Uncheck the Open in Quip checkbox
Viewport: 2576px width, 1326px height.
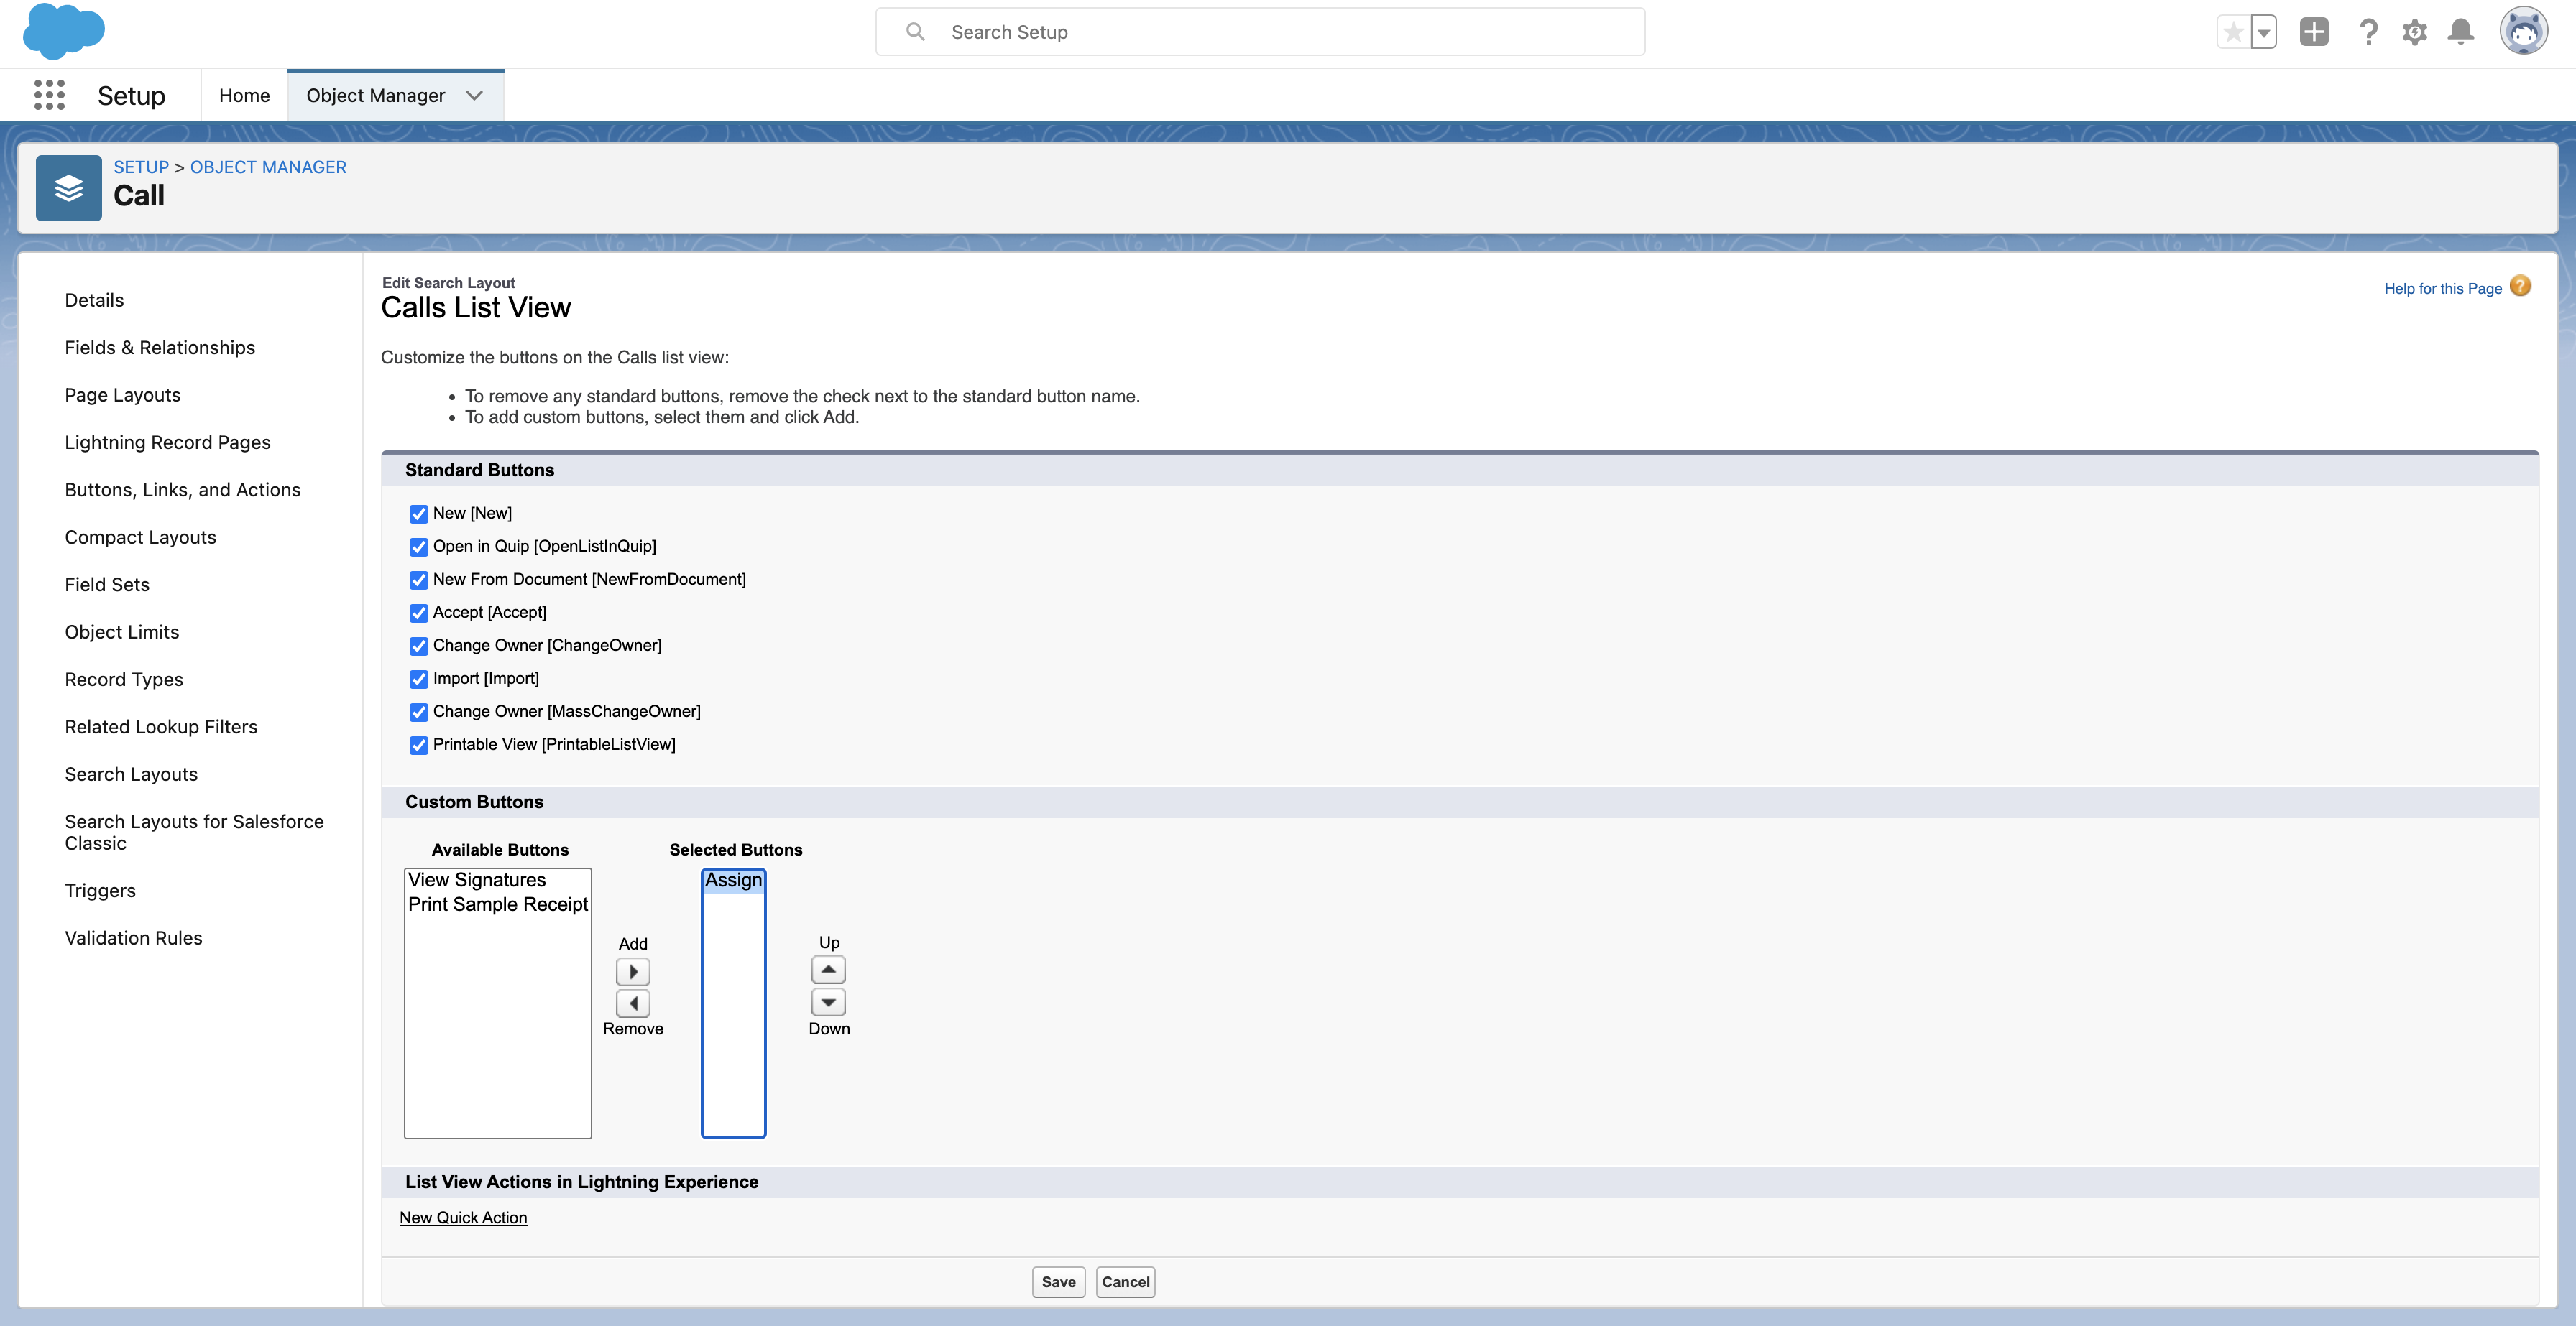coord(419,547)
